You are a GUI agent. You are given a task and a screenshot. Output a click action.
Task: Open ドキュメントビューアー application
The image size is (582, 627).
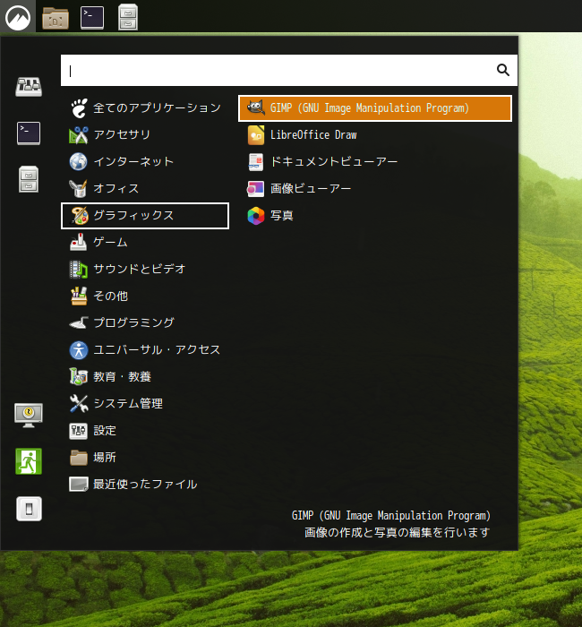(x=375, y=161)
